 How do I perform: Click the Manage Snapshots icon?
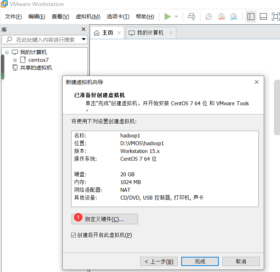point(234,17)
